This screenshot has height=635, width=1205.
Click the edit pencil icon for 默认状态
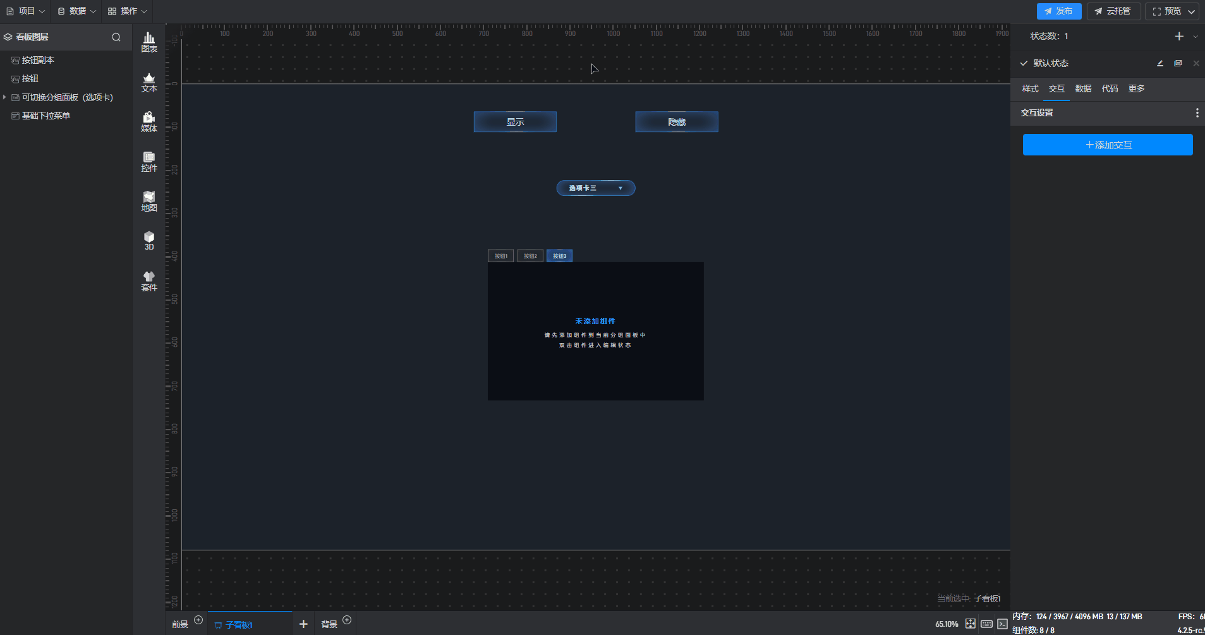(x=1160, y=63)
